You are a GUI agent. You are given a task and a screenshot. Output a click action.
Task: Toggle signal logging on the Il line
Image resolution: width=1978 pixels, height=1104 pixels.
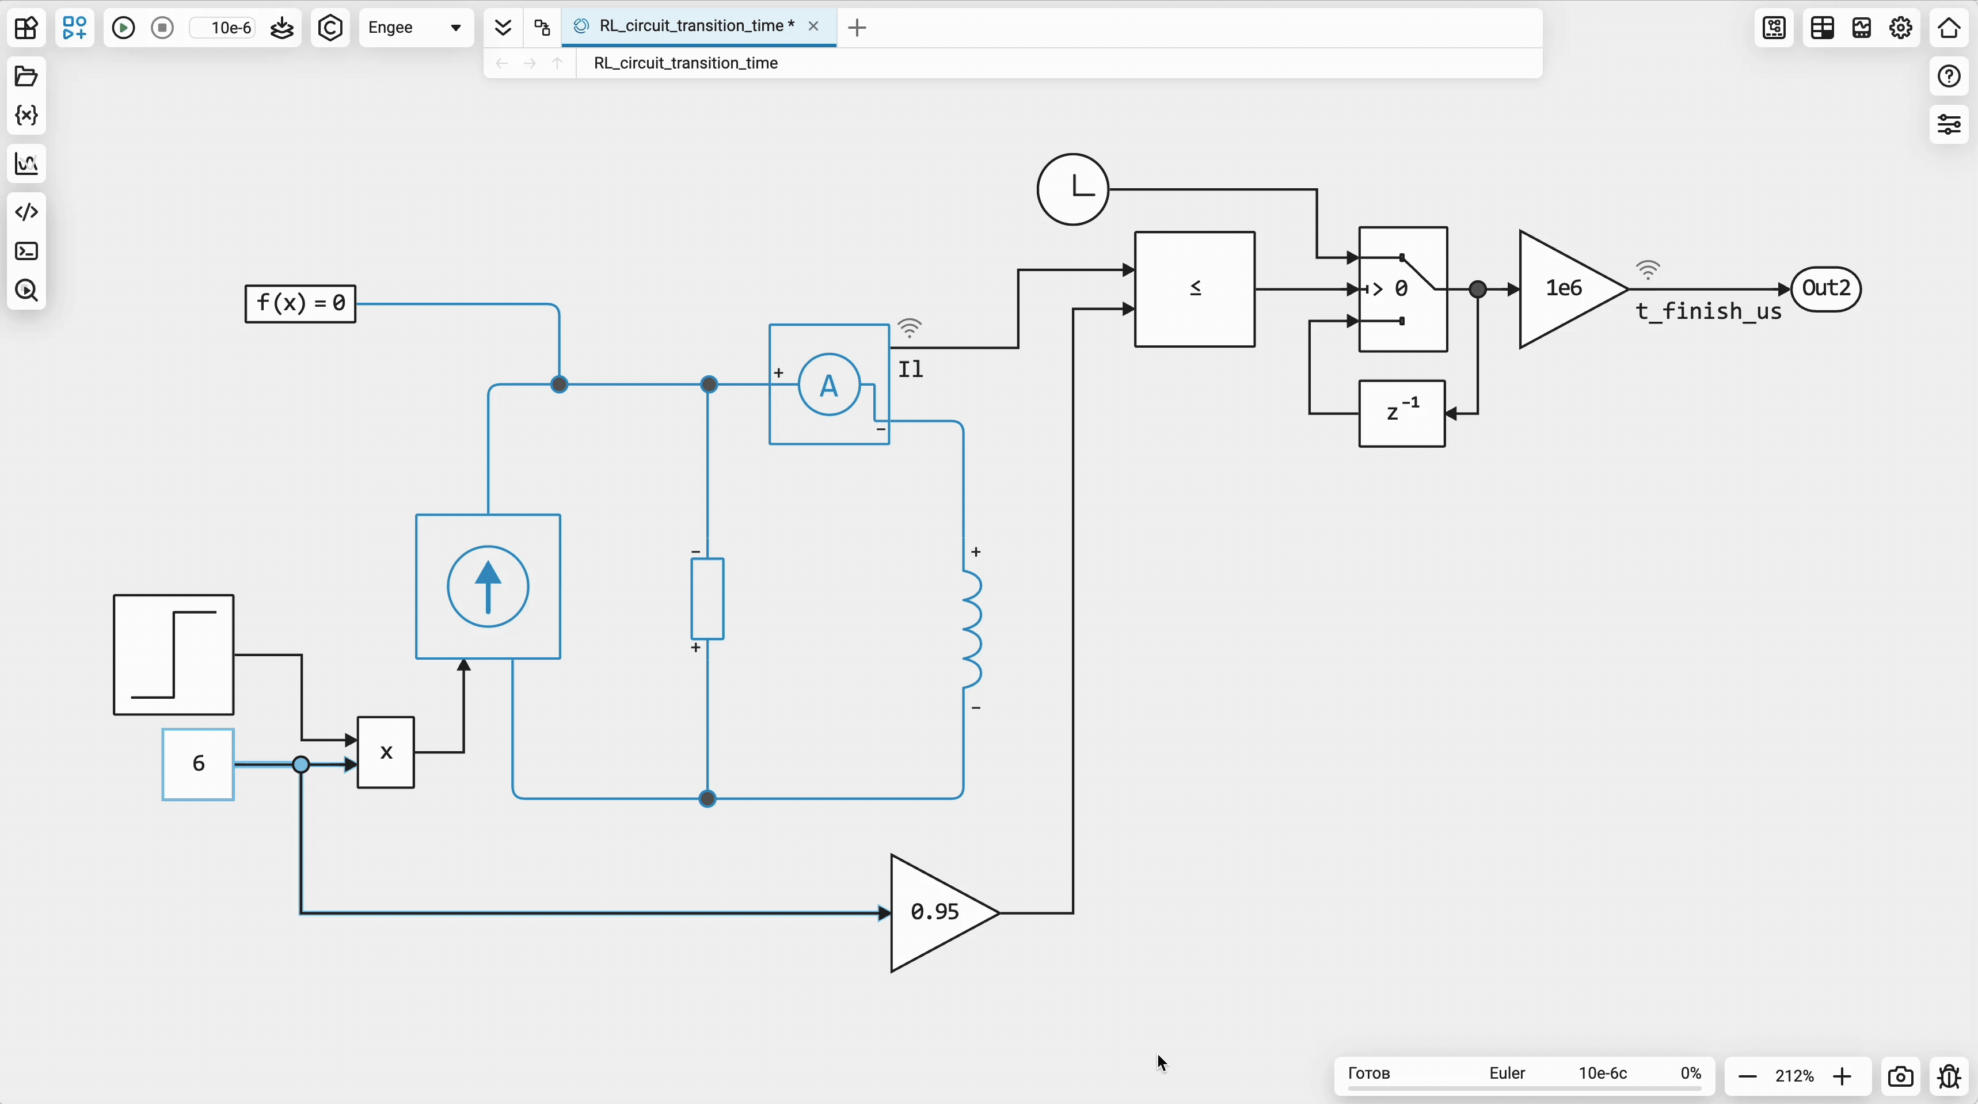(909, 329)
